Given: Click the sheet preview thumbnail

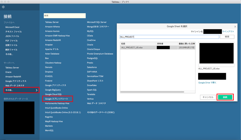Looking at the screenshot, I should [216, 53].
